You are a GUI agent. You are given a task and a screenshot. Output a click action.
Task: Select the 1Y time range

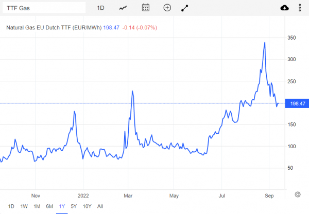click(x=62, y=206)
